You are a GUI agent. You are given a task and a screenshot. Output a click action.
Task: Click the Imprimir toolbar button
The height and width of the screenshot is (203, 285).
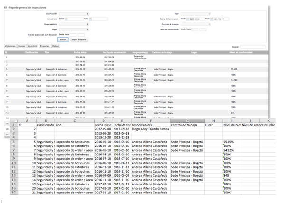coord(33,47)
